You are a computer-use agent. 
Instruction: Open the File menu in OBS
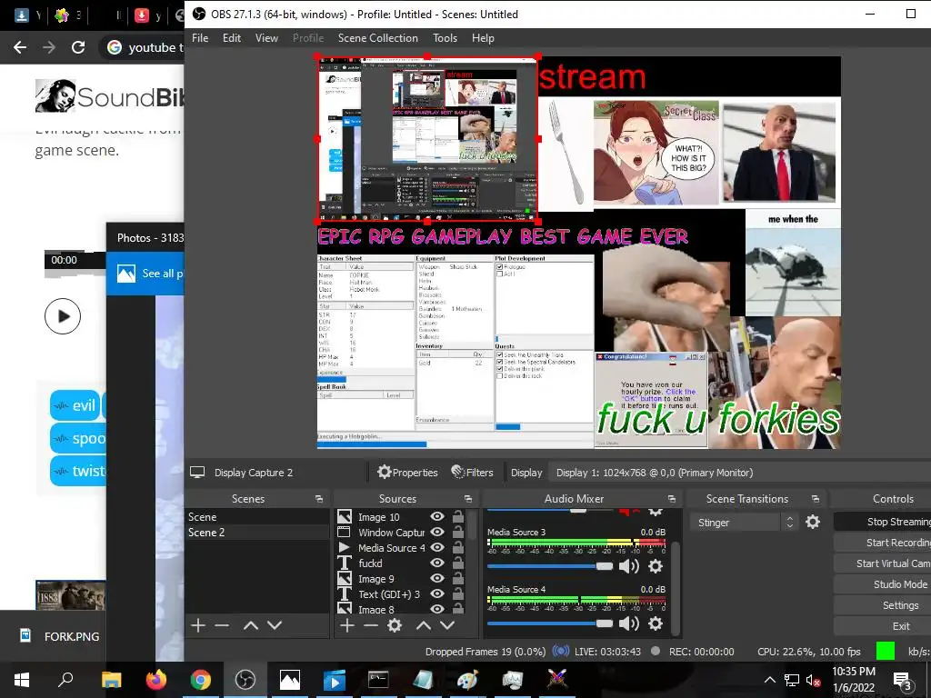pyautogui.click(x=200, y=38)
